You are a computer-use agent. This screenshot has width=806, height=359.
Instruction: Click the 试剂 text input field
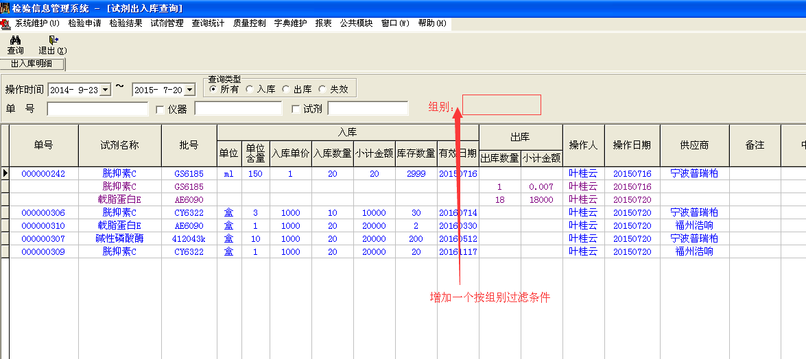pyautogui.click(x=368, y=108)
